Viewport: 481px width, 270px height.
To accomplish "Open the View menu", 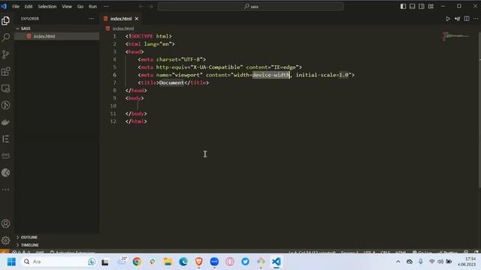I will (x=67, y=7).
